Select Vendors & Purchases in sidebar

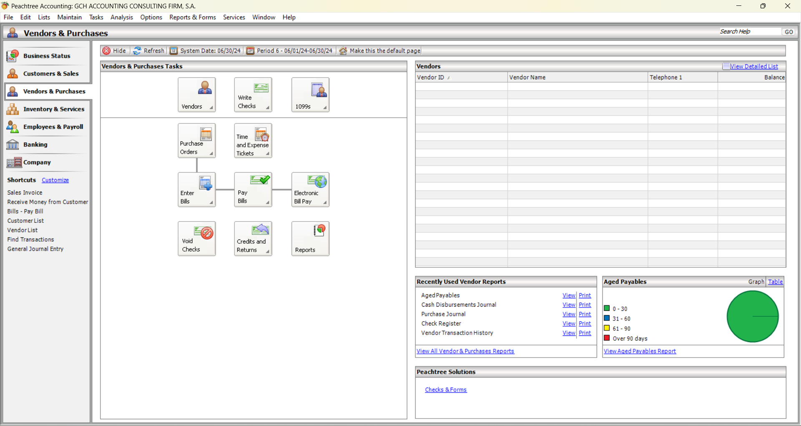(x=47, y=91)
